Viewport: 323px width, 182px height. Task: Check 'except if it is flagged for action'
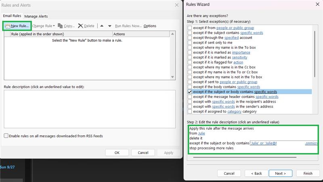190,62
